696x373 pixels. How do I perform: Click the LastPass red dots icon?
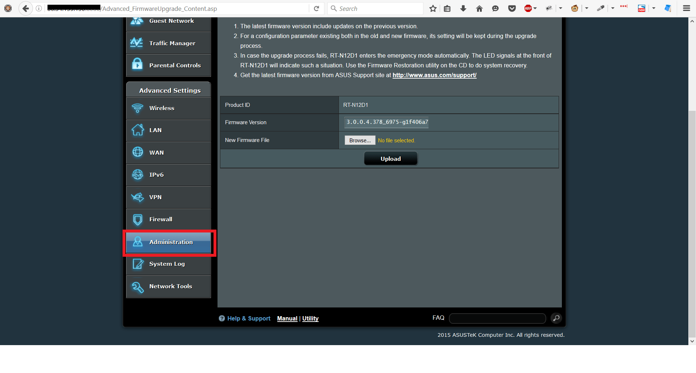tap(624, 7)
